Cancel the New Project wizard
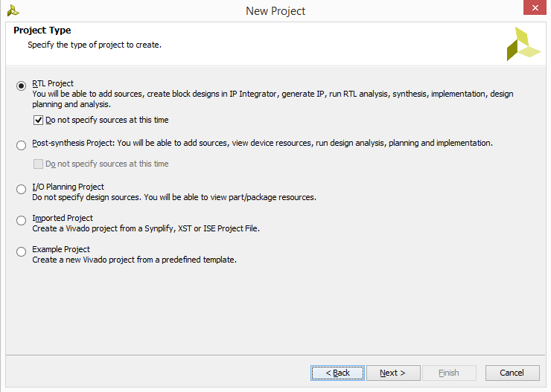This screenshot has width=551, height=392. pyautogui.click(x=512, y=373)
